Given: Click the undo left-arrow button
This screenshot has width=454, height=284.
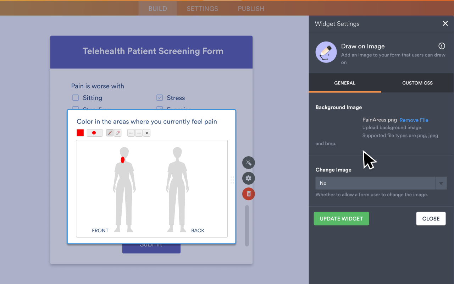Looking at the screenshot, I should click(131, 133).
